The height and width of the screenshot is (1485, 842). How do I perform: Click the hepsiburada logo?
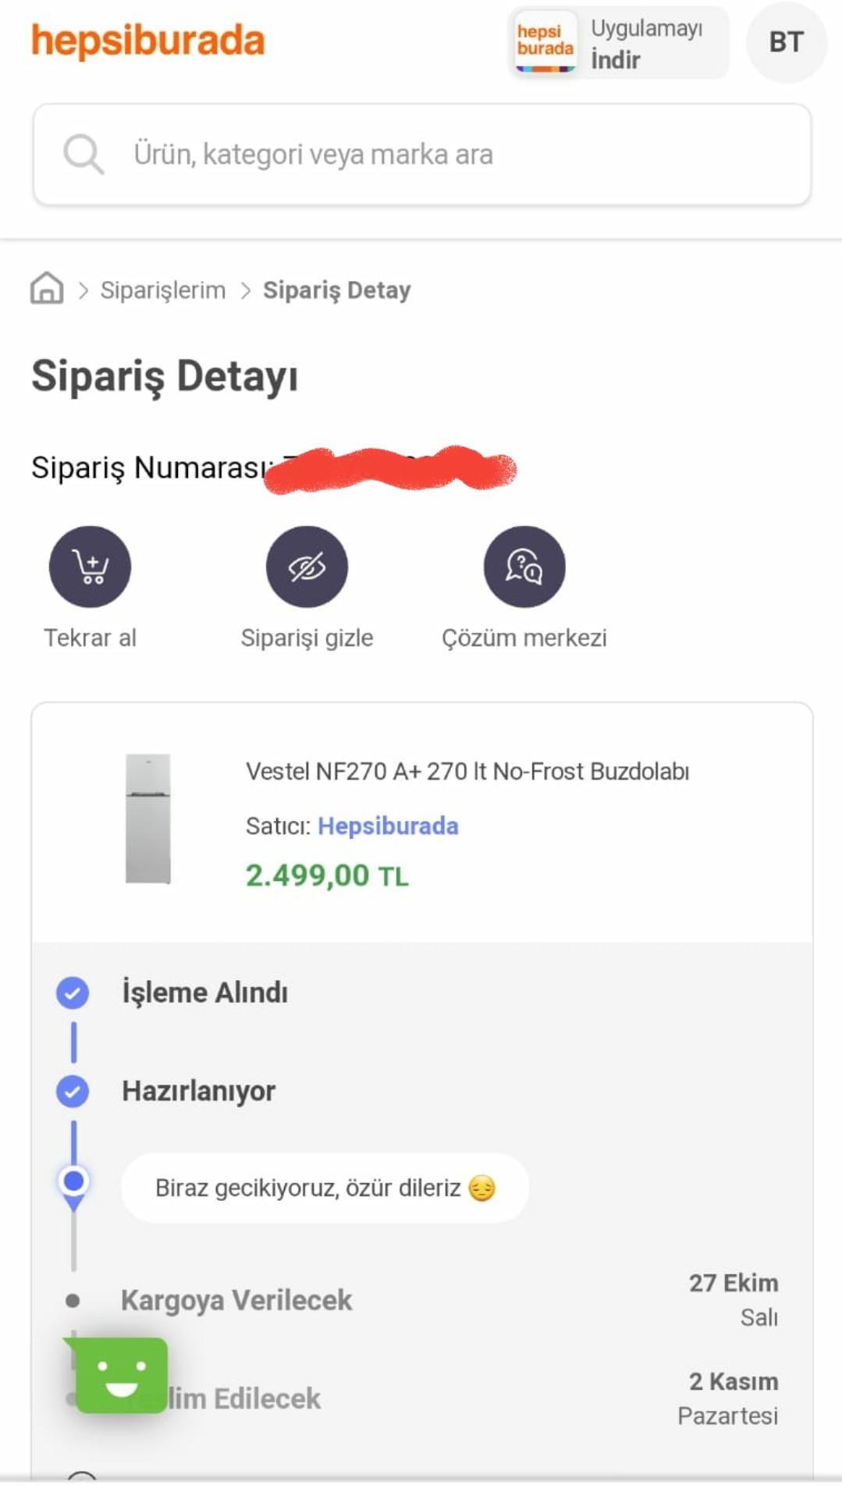147,41
